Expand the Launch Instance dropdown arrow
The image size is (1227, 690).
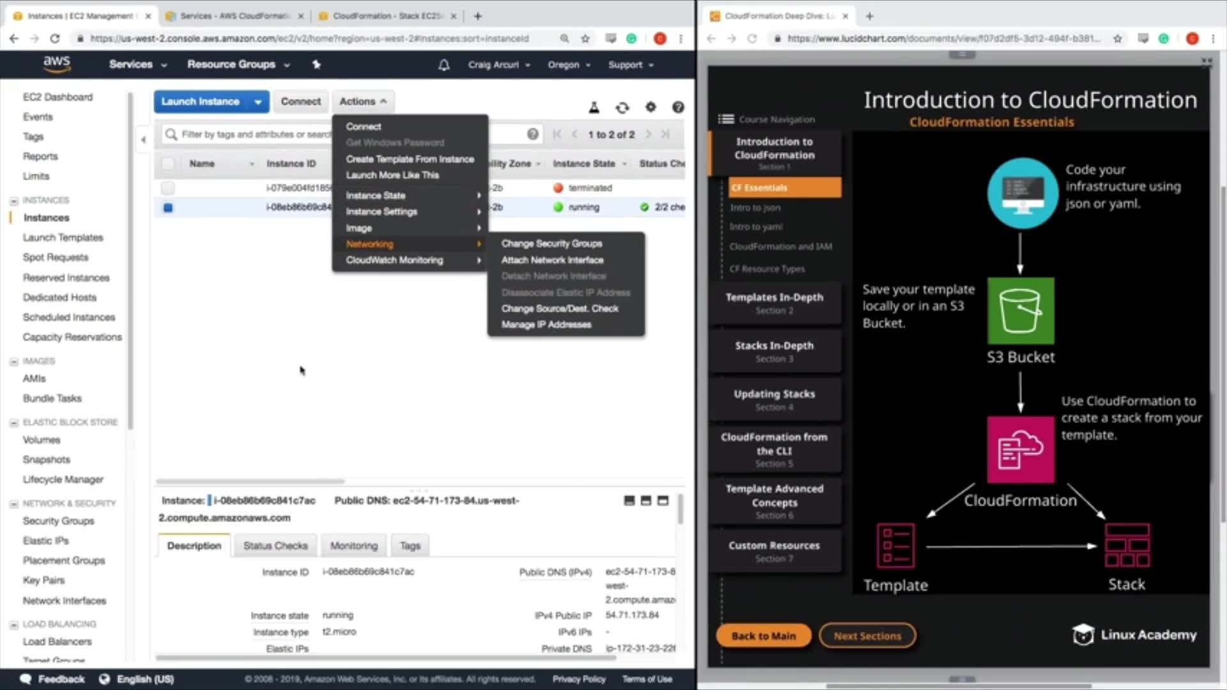click(x=258, y=102)
